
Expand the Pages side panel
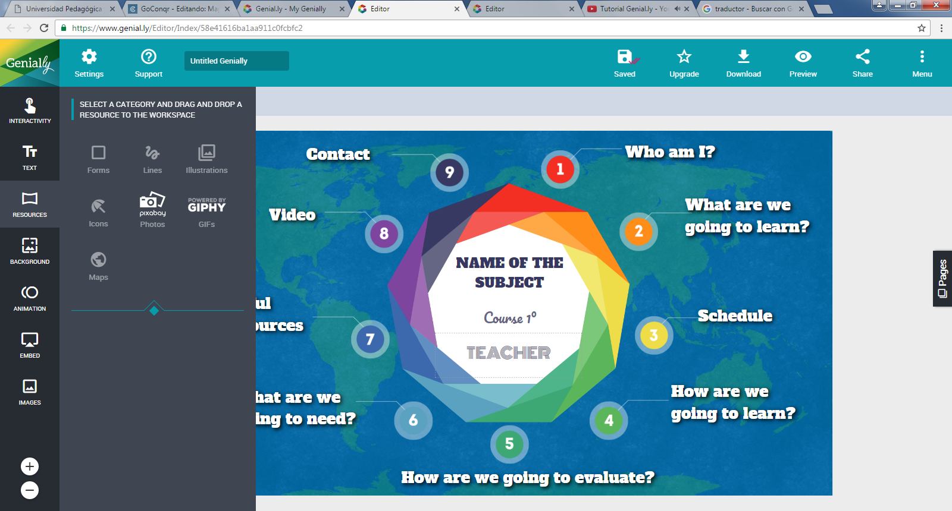click(x=942, y=279)
